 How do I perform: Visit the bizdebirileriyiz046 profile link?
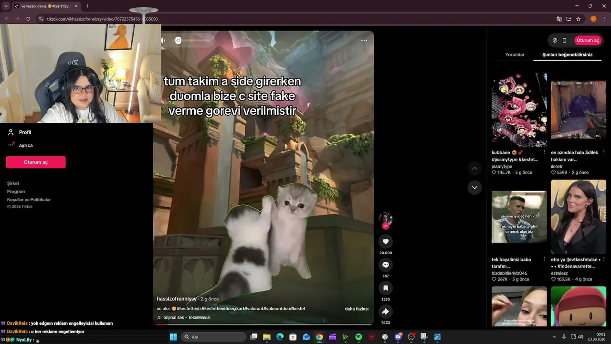509,273
